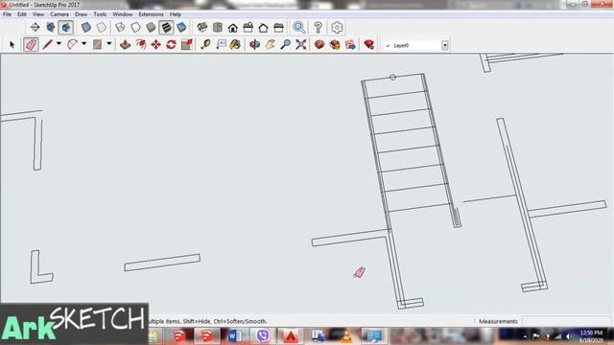Open the View menu
614x345 pixels.
[x=38, y=14]
